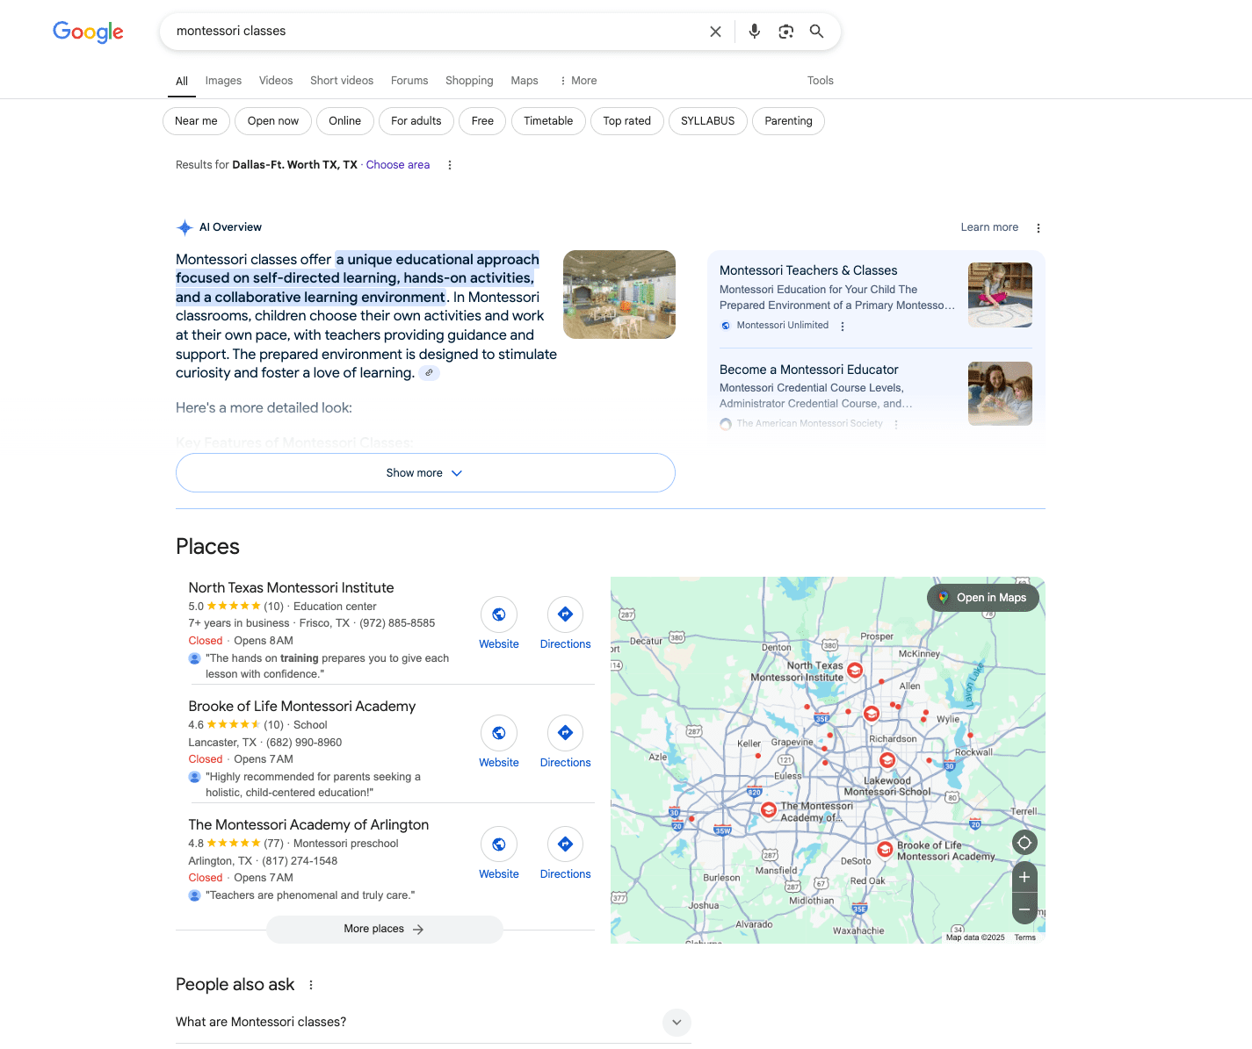The image size is (1252, 1049).
Task: Get Directions to Brooke of Life Montessori Academy
Action: tap(566, 742)
